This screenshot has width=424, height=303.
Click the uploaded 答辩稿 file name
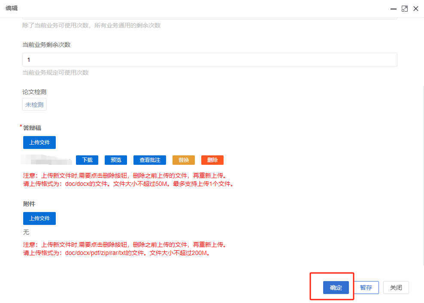pos(47,160)
